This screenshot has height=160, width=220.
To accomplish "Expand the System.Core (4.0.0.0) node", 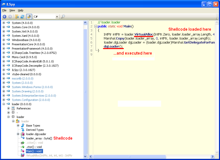I will (4, 27).
